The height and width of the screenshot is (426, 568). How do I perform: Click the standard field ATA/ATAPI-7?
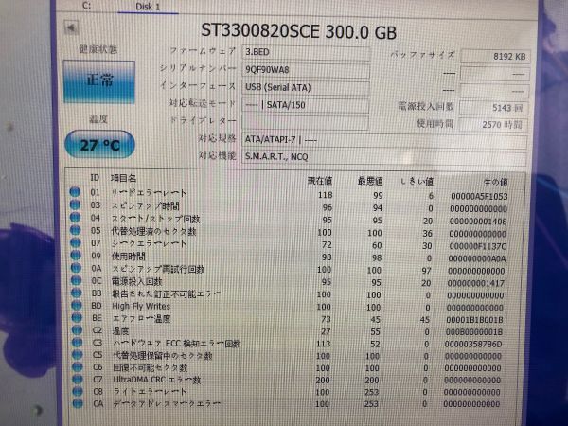tap(384, 140)
